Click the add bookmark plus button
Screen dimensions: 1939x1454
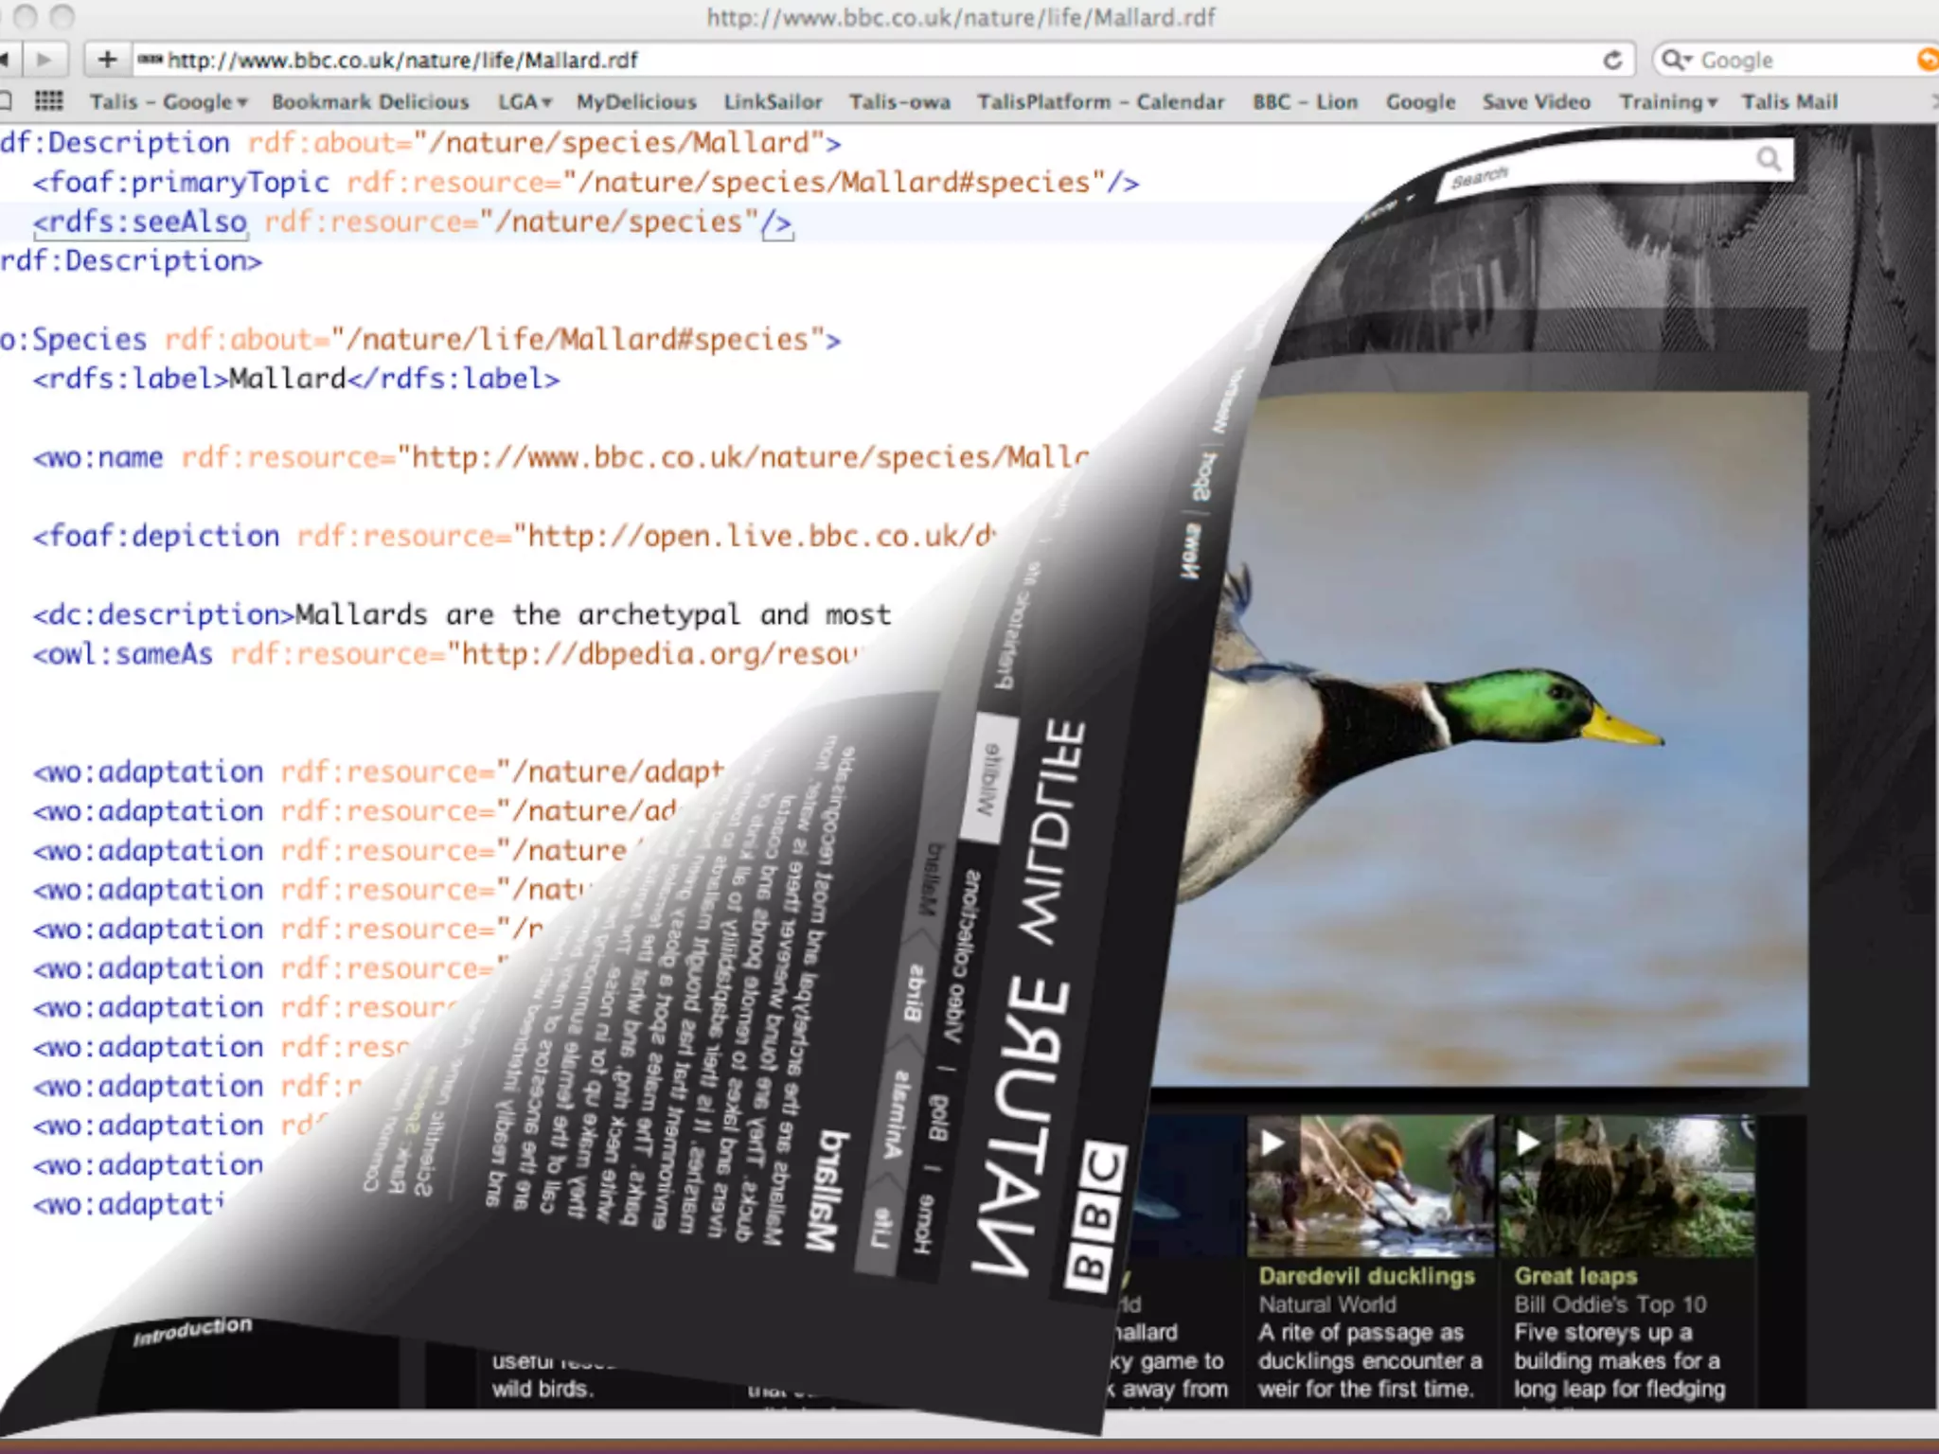click(x=107, y=61)
